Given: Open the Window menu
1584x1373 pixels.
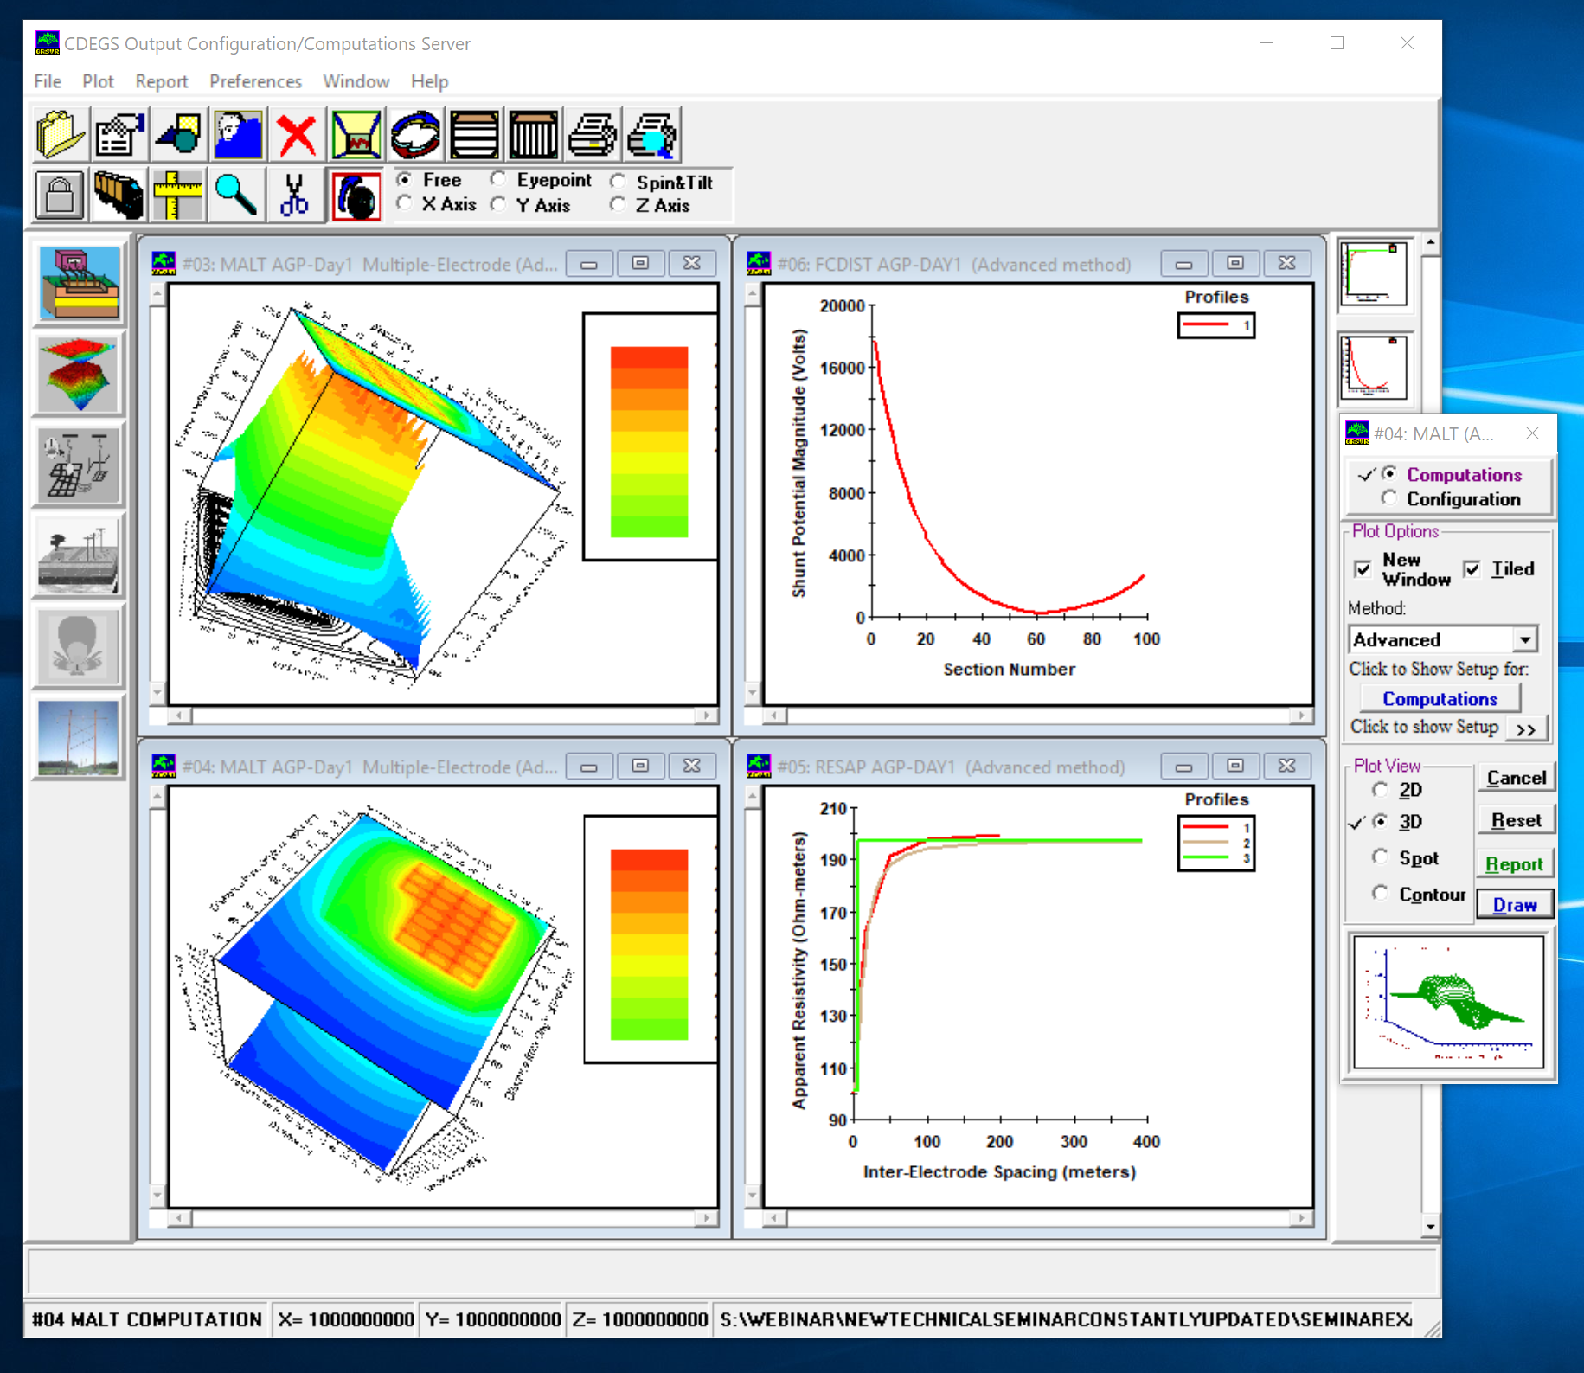Looking at the screenshot, I should [356, 81].
